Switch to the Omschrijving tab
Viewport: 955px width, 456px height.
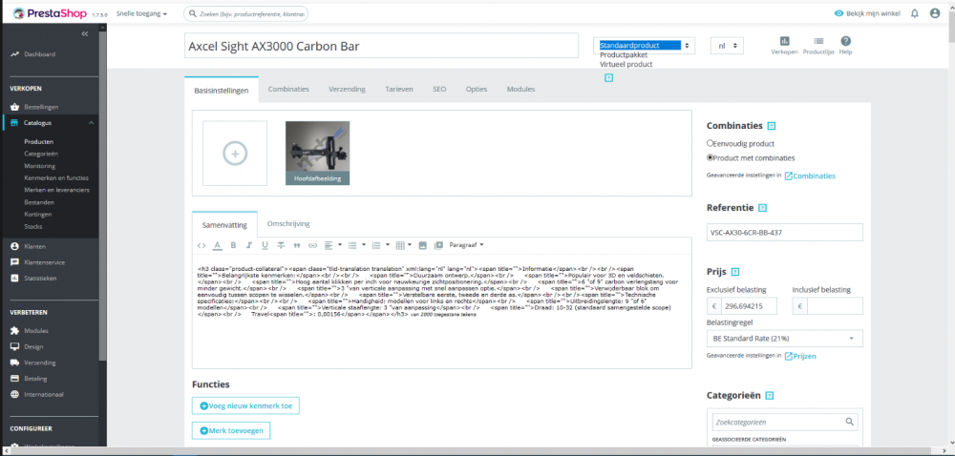pos(288,224)
